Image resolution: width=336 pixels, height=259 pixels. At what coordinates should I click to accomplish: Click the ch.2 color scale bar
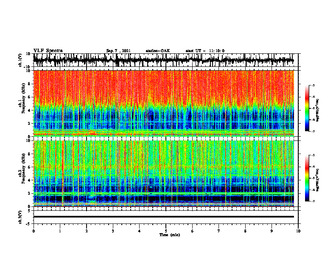click(x=307, y=178)
